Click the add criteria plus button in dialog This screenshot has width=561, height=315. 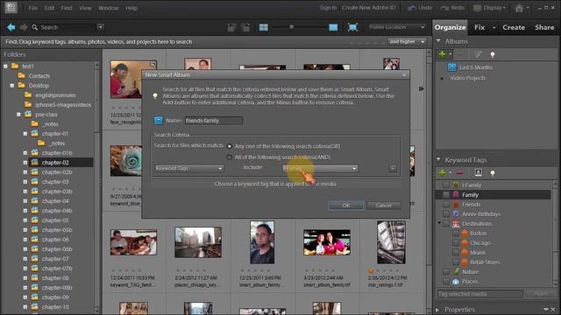(x=393, y=168)
